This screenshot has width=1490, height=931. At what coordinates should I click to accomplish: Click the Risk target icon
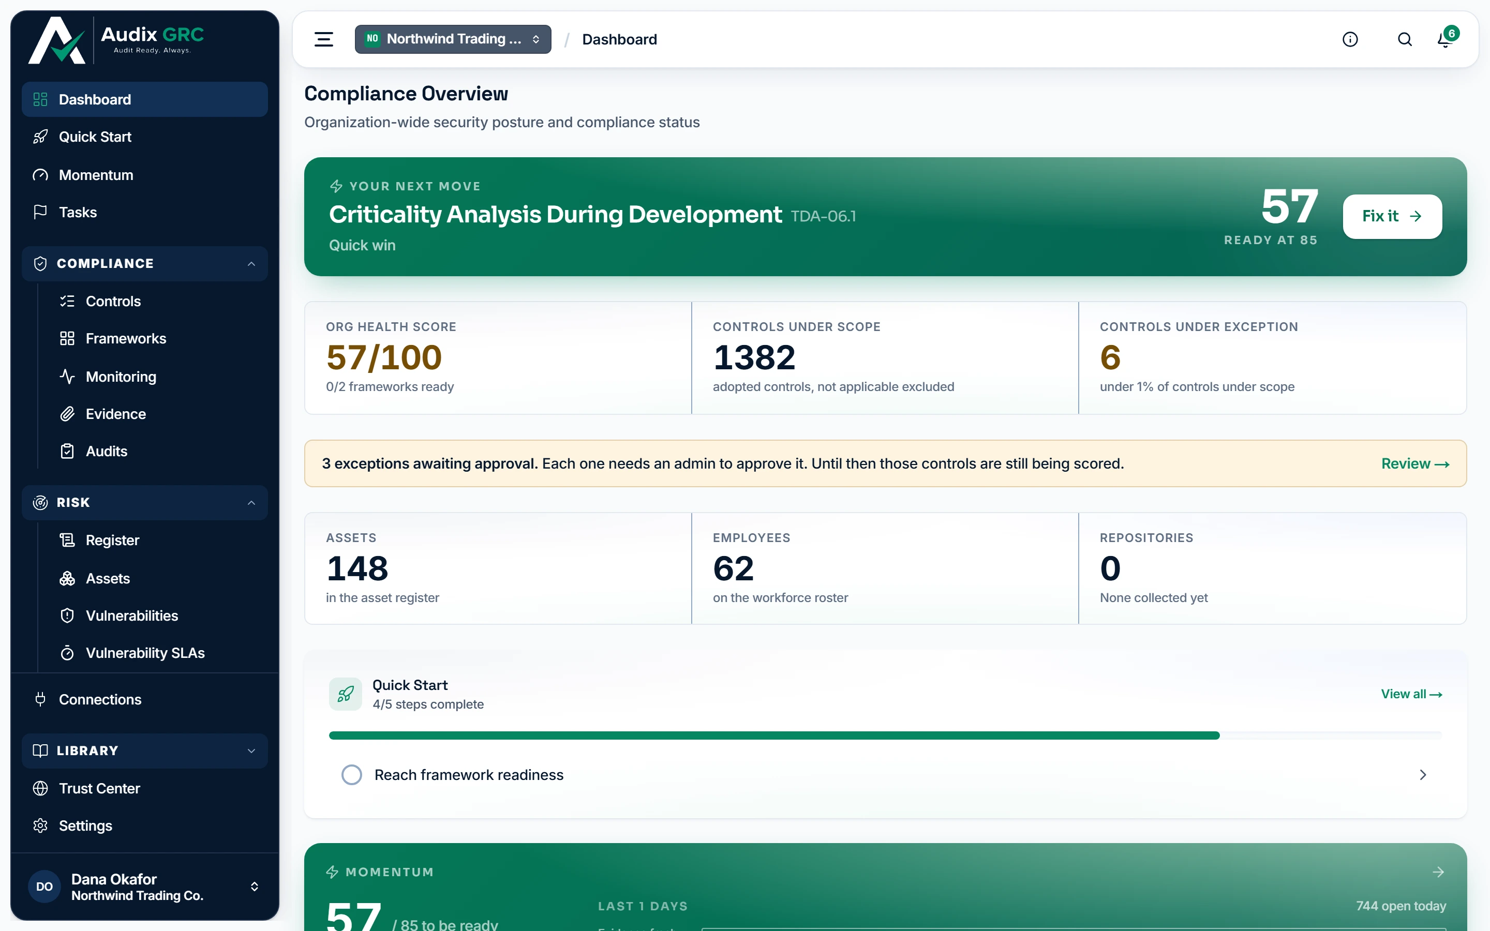[41, 502]
